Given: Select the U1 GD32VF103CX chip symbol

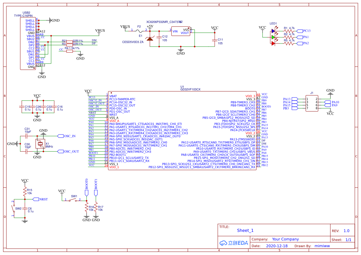Looking at the screenshot, I should pos(182,131).
